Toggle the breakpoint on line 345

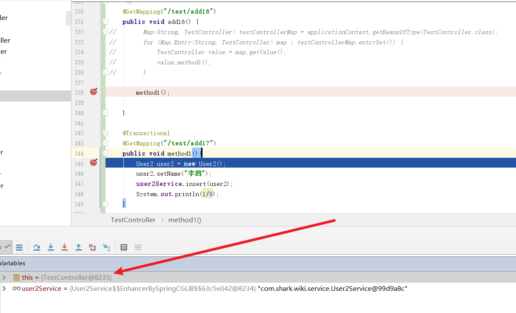[94, 162]
